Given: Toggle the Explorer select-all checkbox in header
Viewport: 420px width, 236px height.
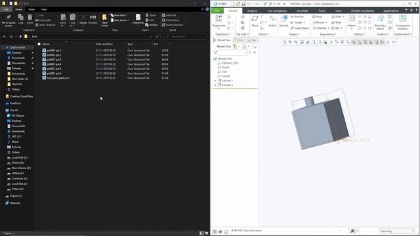Looking at the screenshot, I should pos(39,44).
